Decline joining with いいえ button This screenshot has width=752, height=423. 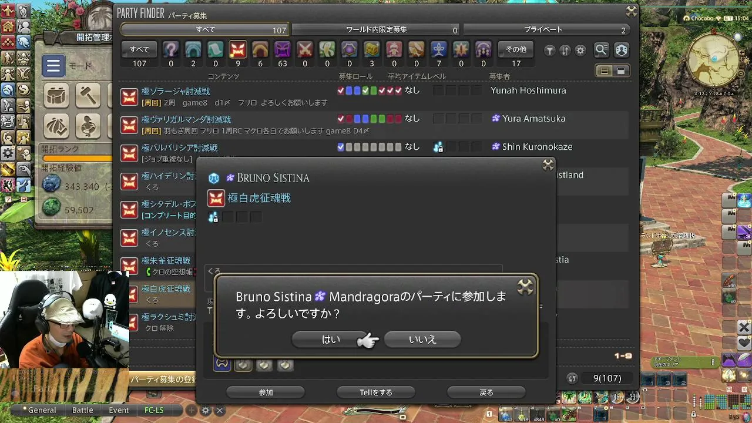(422, 340)
